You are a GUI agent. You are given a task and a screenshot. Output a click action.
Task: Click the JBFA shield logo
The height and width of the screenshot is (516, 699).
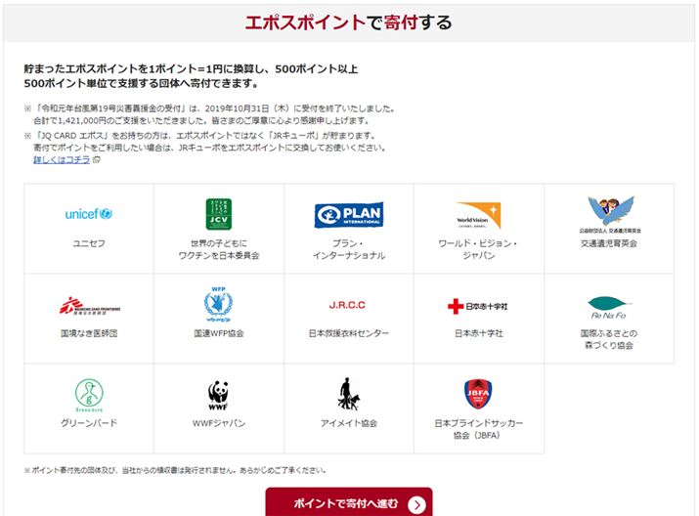(478, 394)
